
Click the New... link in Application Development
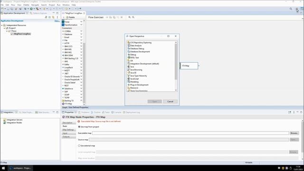coord(57,21)
